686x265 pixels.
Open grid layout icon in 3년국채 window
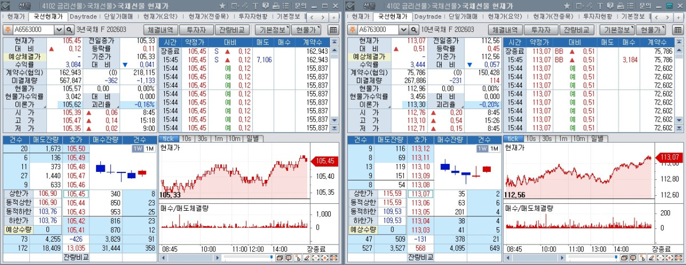(x=333, y=30)
